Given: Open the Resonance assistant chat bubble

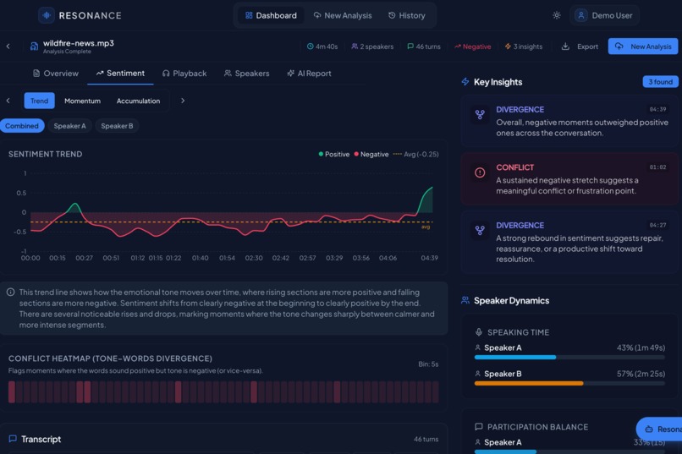Looking at the screenshot, I should 659,429.
